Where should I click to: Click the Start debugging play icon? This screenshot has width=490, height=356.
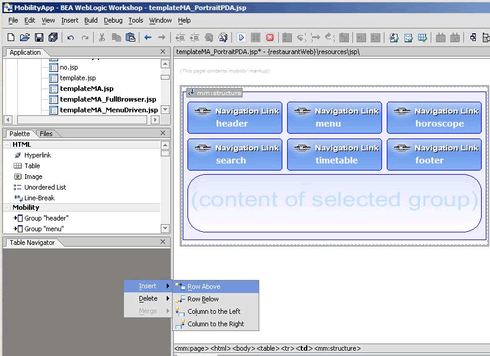click(241, 37)
